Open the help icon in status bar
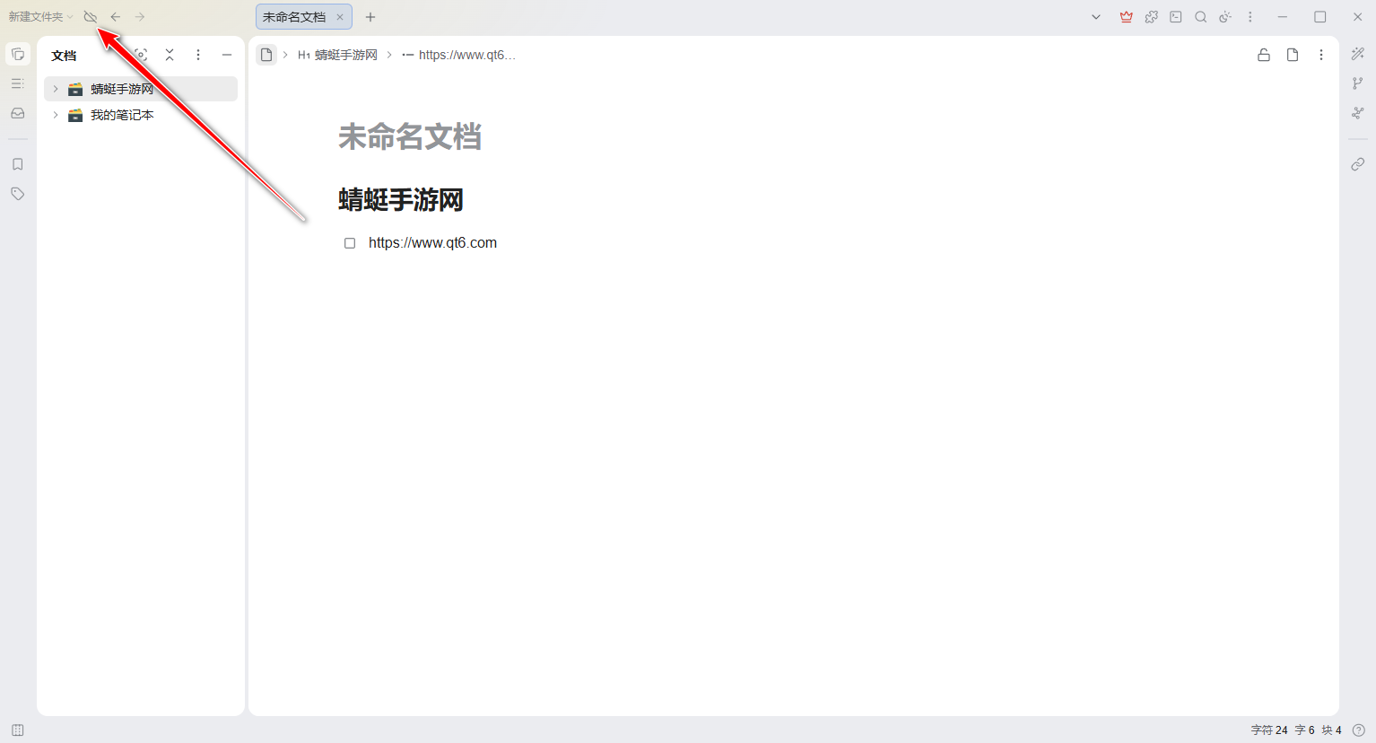This screenshot has height=743, width=1376. pos(1359,730)
